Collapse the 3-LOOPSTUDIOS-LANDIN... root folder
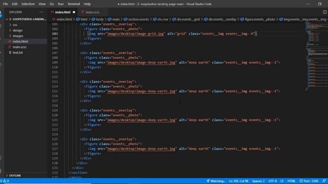The width and height of the screenshot is (328, 184). (x=7, y=19)
